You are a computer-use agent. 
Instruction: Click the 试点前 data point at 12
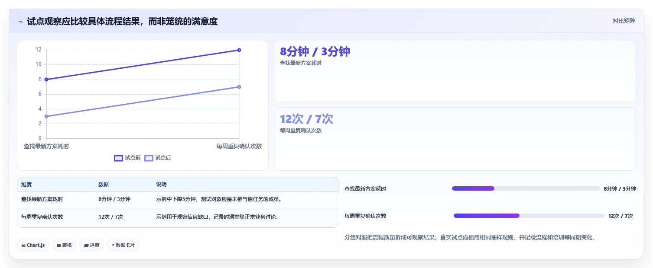coord(239,50)
